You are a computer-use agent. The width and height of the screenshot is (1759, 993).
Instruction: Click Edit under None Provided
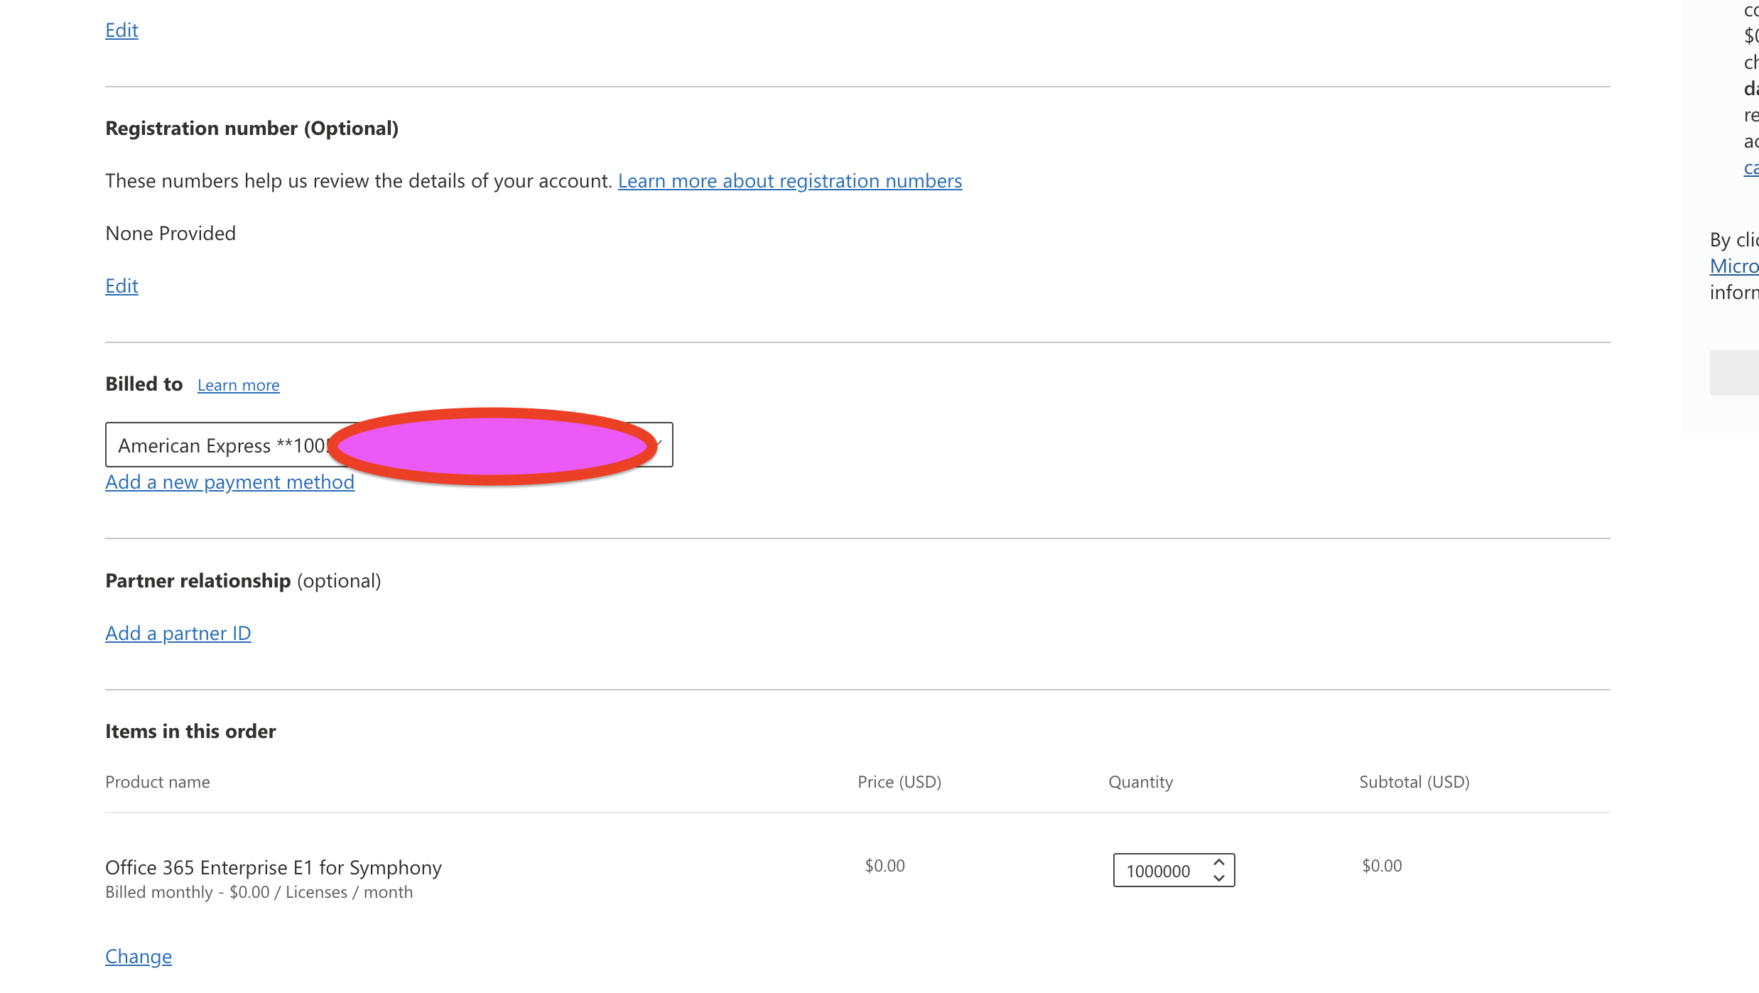(121, 286)
